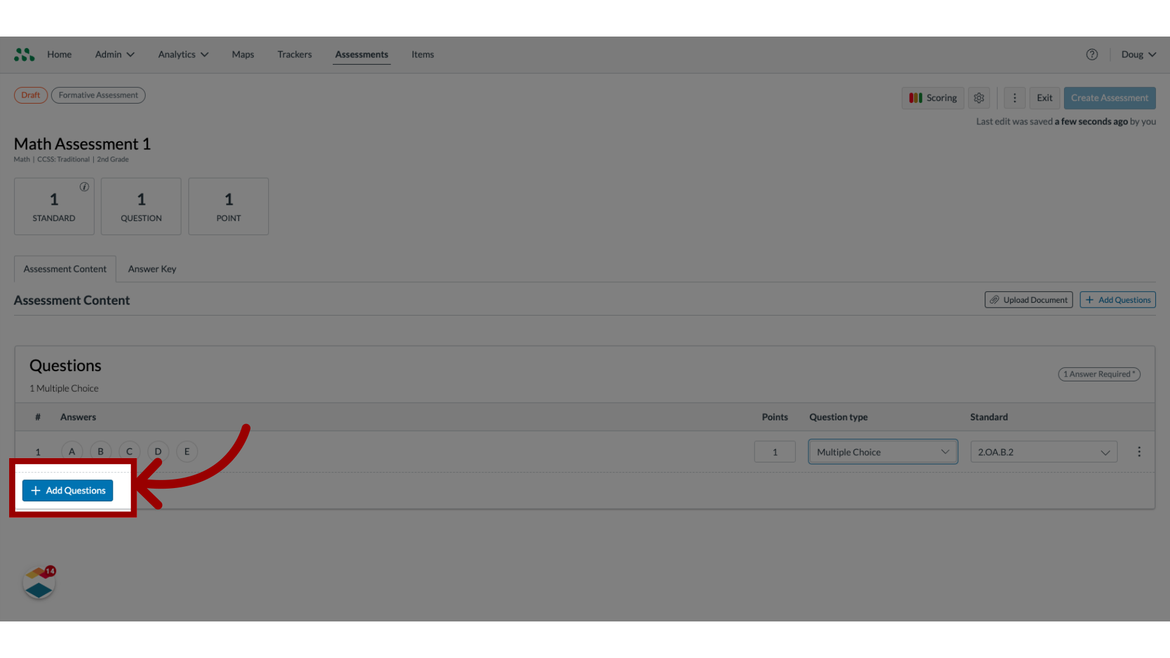Toggle the Formative Assessment badge
Screen dimensions: 1170x658
(98, 95)
